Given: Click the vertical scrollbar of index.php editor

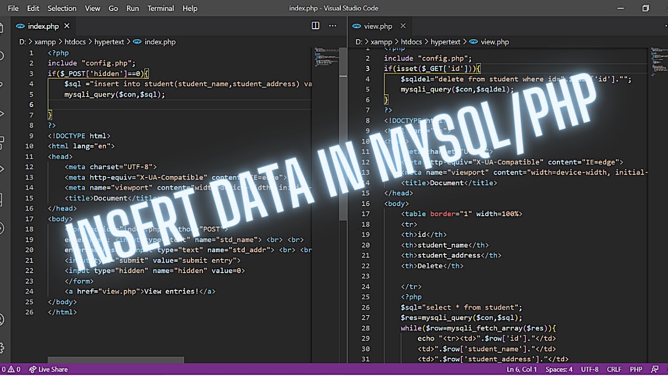Looking at the screenshot, I should pos(343,134).
